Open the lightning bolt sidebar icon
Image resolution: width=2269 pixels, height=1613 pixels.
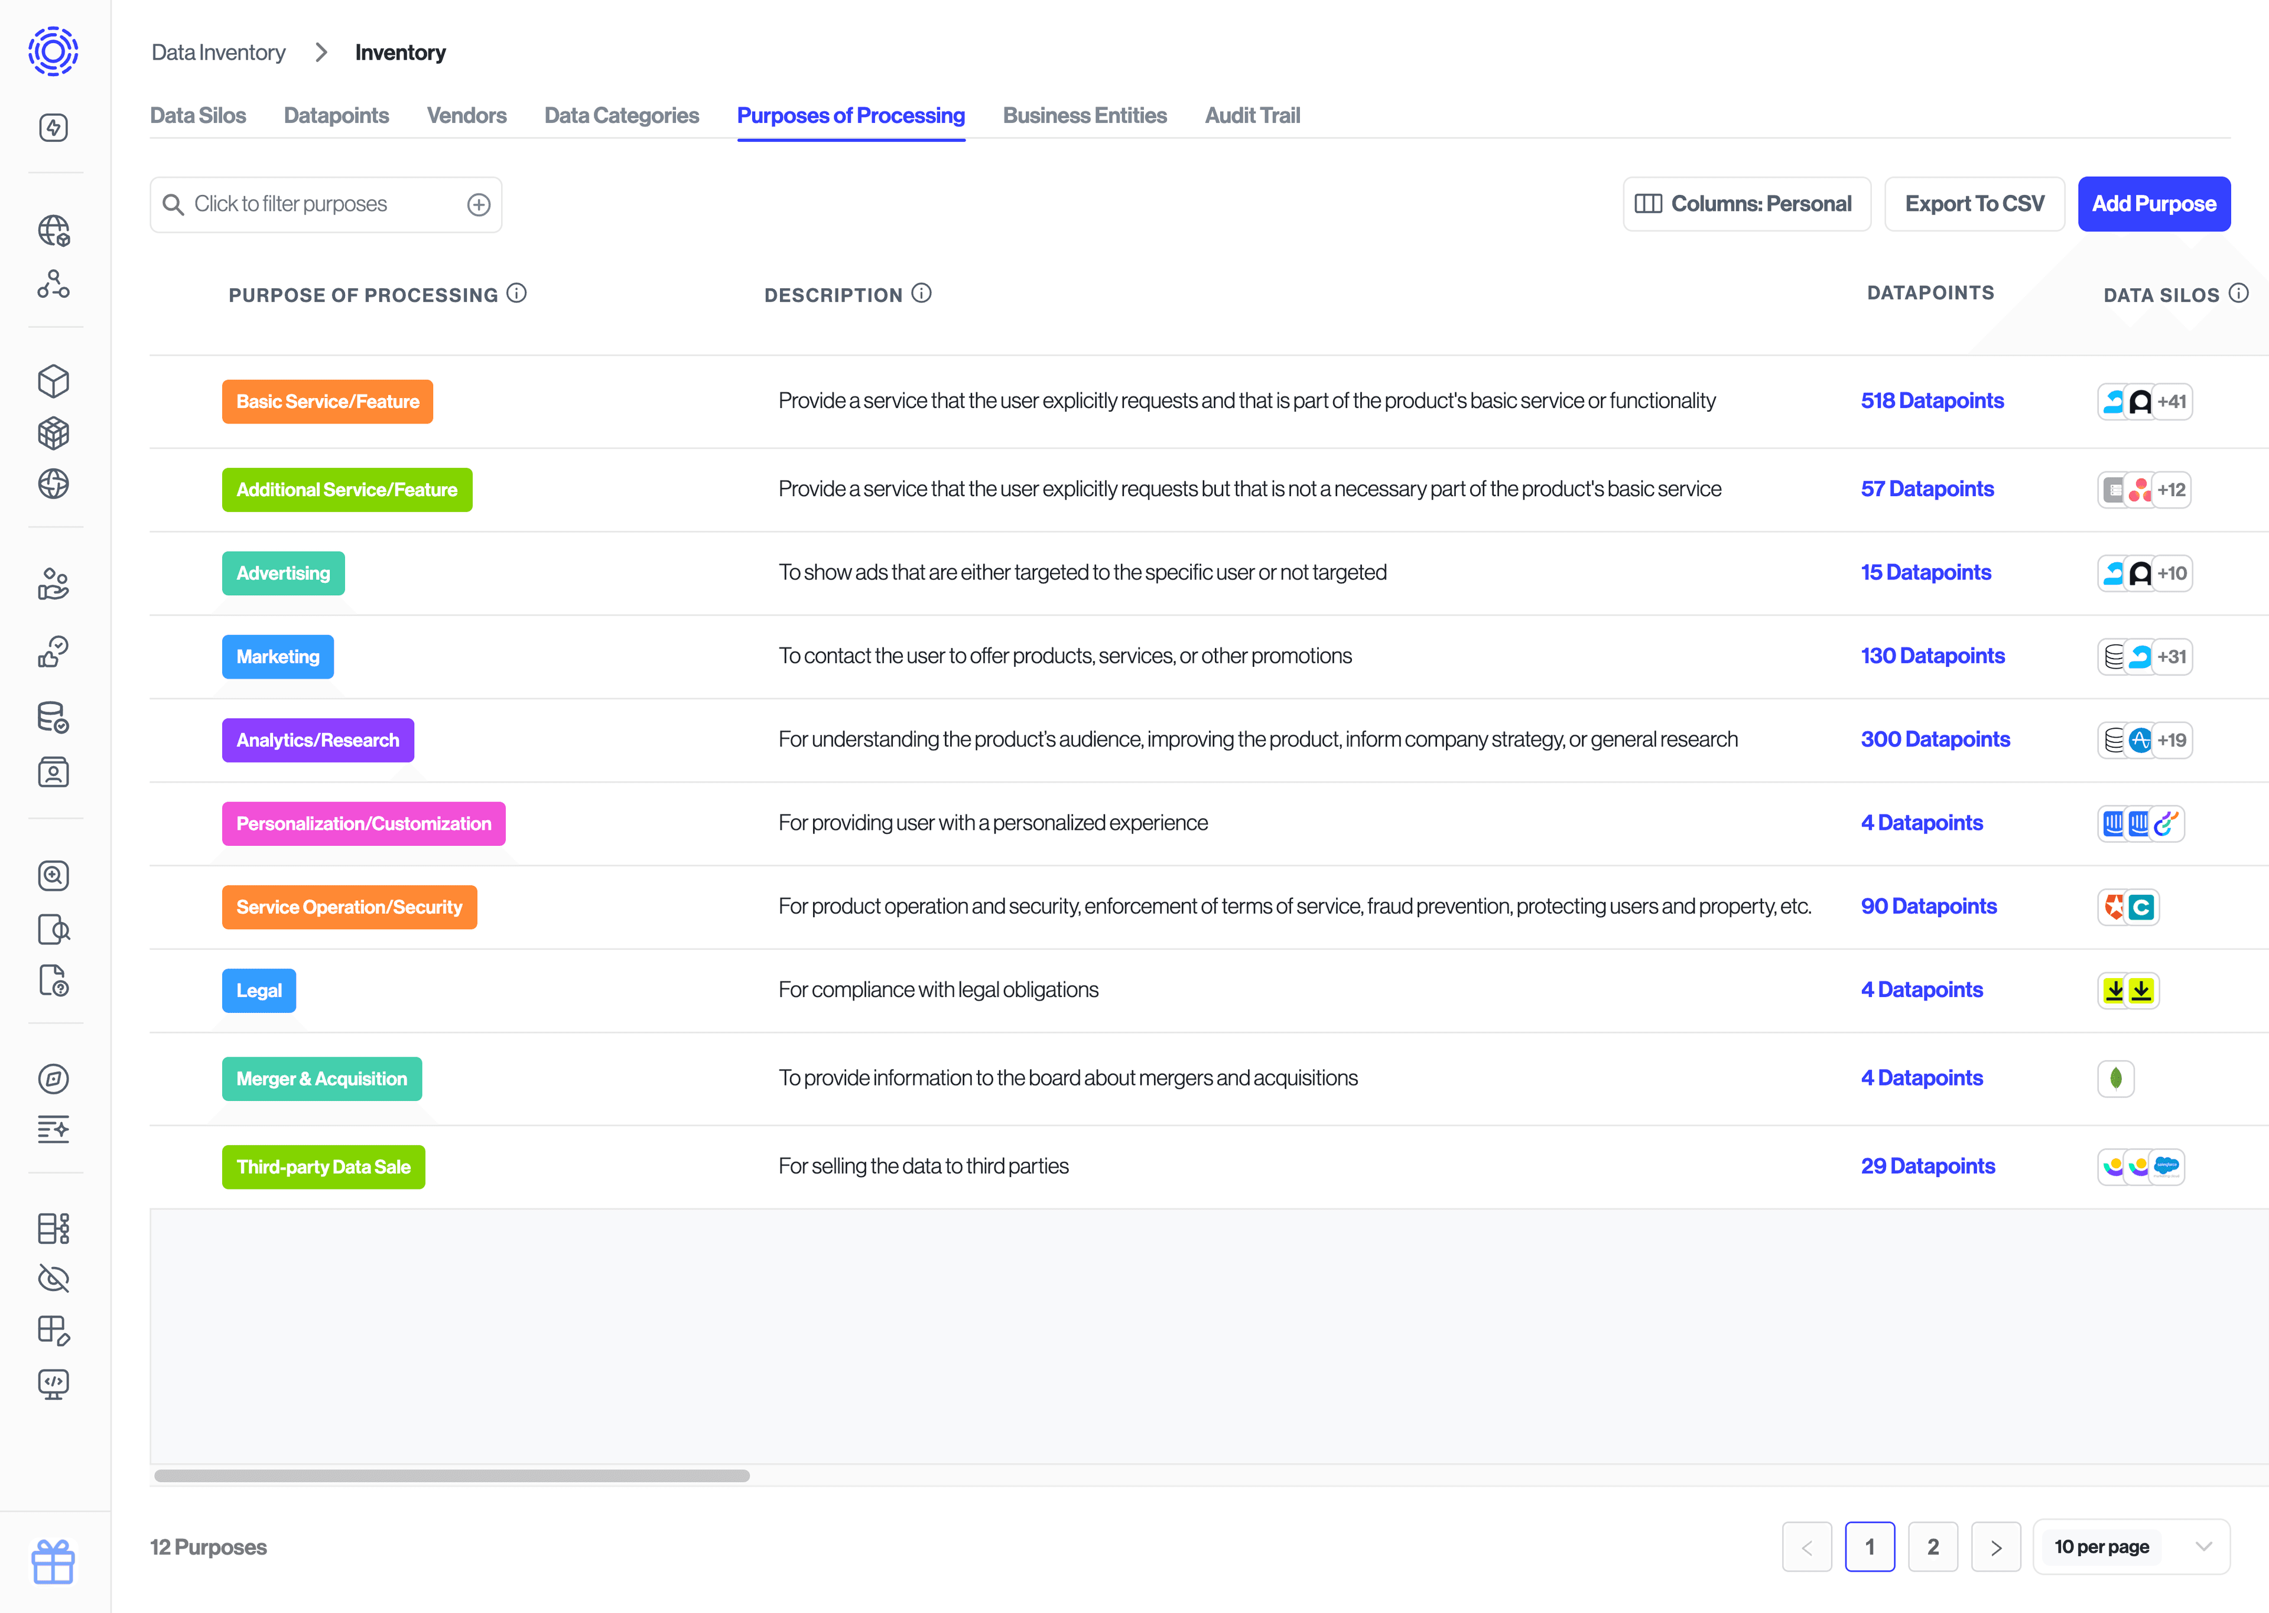click(54, 127)
